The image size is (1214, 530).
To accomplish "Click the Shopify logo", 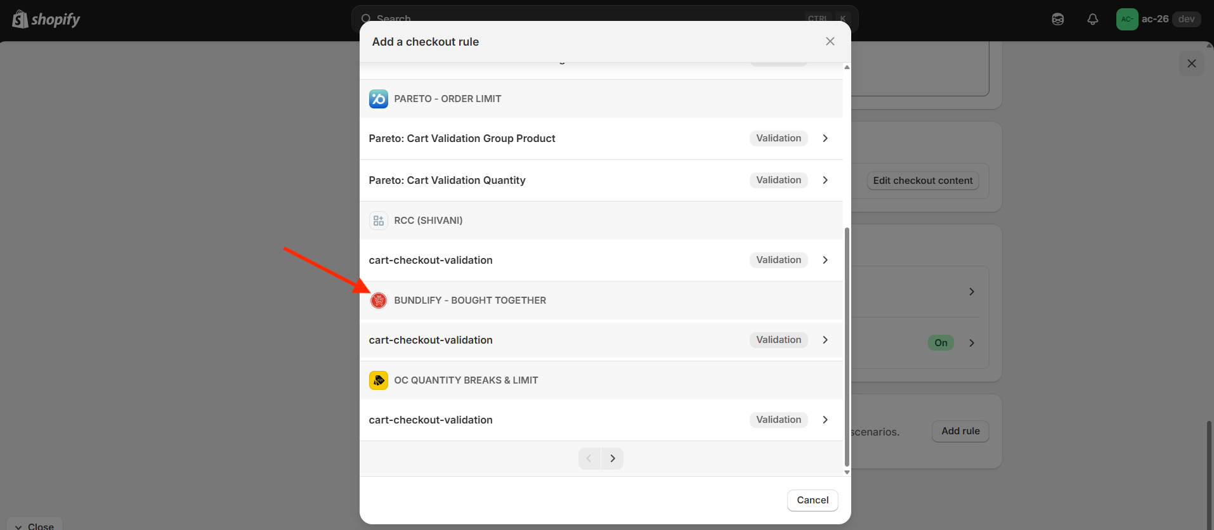I will (x=46, y=20).
